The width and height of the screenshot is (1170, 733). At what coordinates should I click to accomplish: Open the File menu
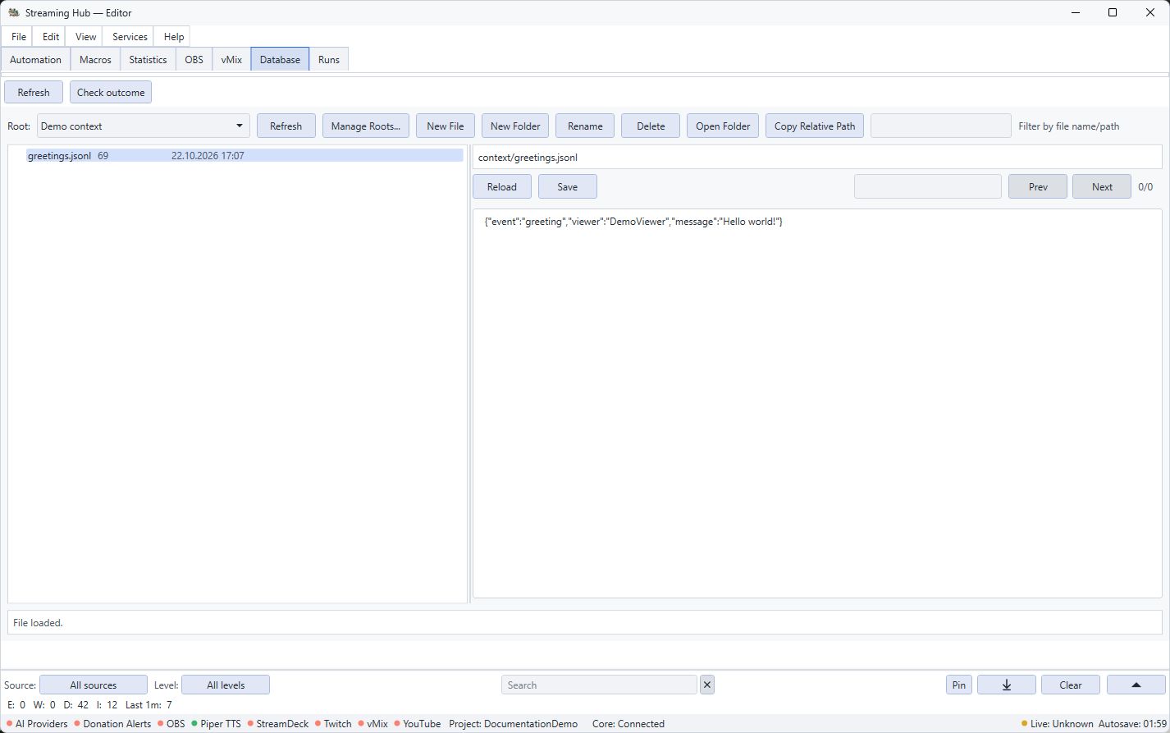pyautogui.click(x=19, y=36)
